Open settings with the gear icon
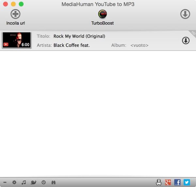The height and width of the screenshot is (187, 196). click(14, 182)
